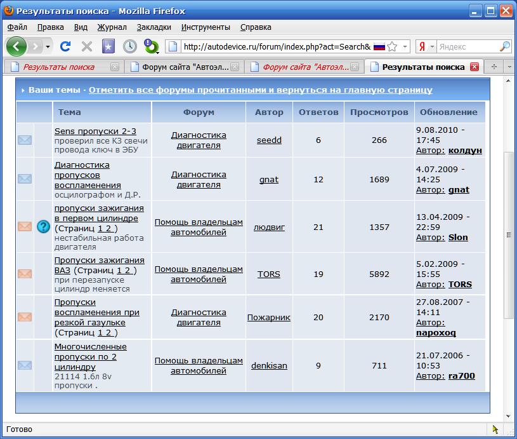Click the question mark icon in людвиг row
Image resolution: width=517 pixels, height=439 pixels.
pyautogui.click(x=43, y=227)
